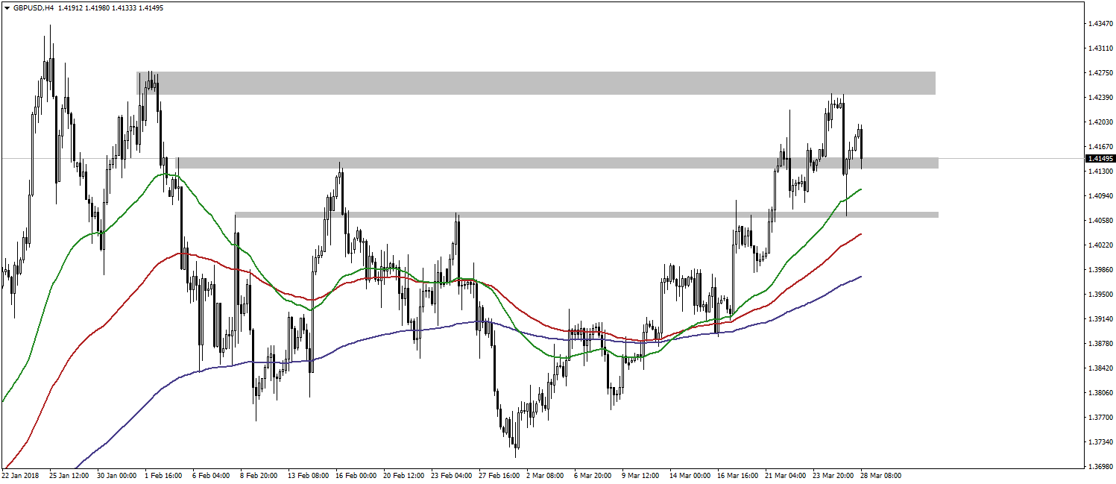Click time axis label 14 Mar 00:00
Screen dimensions: 1116x484
point(690,475)
